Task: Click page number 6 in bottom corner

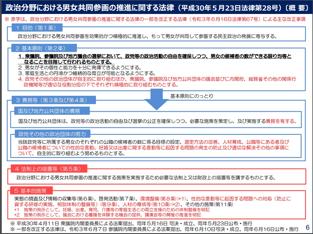Action: pos(307,227)
